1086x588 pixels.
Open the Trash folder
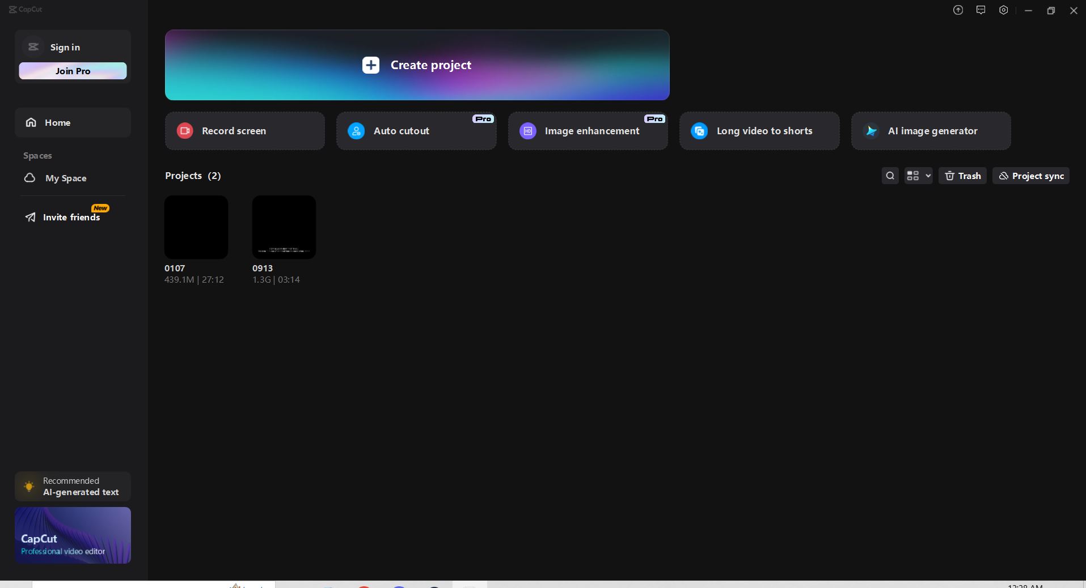tap(962, 176)
